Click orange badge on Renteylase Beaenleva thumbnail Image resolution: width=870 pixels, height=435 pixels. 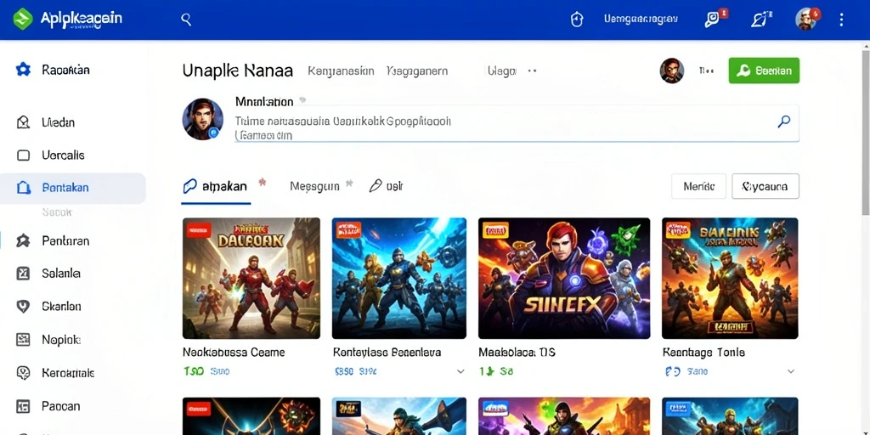[x=348, y=229]
